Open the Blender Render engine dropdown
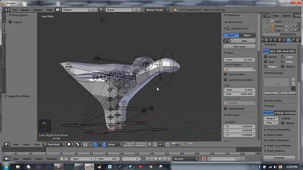303x170 pixels. (x=157, y=9)
